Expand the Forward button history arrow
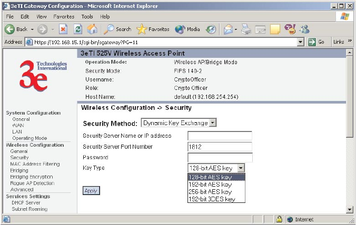Image resolution: width=356 pixels, height=225 pixels. (x=53, y=29)
